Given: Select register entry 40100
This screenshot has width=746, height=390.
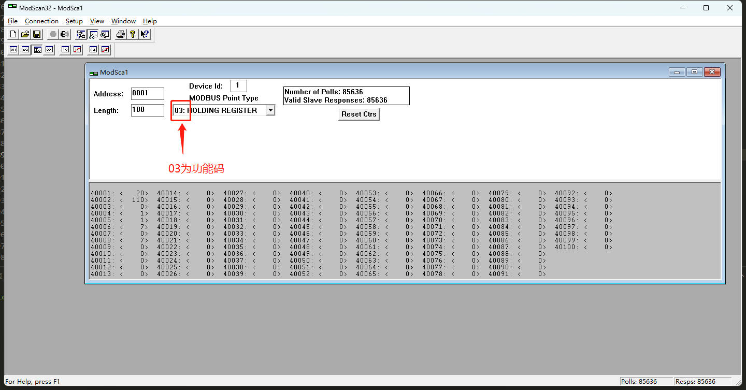Looking at the screenshot, I should click(x=584, y=247).
